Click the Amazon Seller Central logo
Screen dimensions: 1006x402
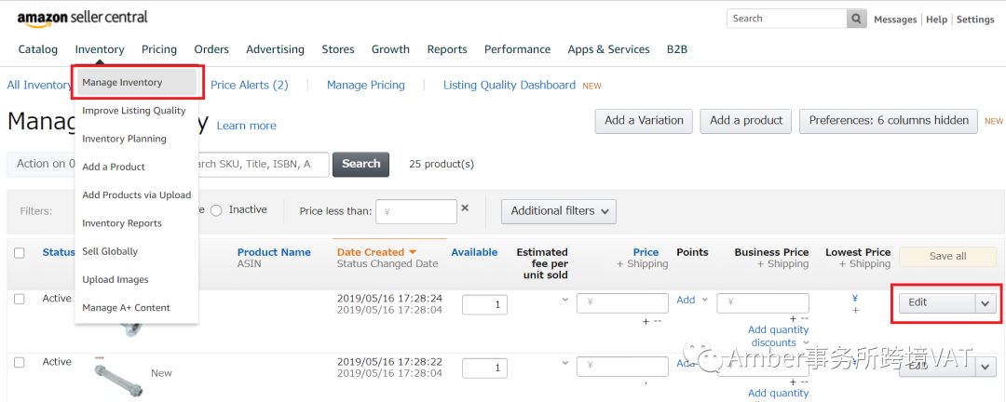(x=82, y=18)
